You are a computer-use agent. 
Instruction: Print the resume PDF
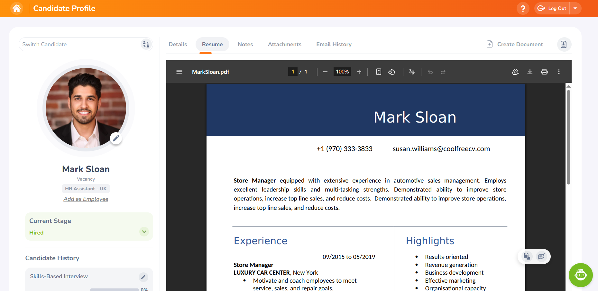pos(544,72)
